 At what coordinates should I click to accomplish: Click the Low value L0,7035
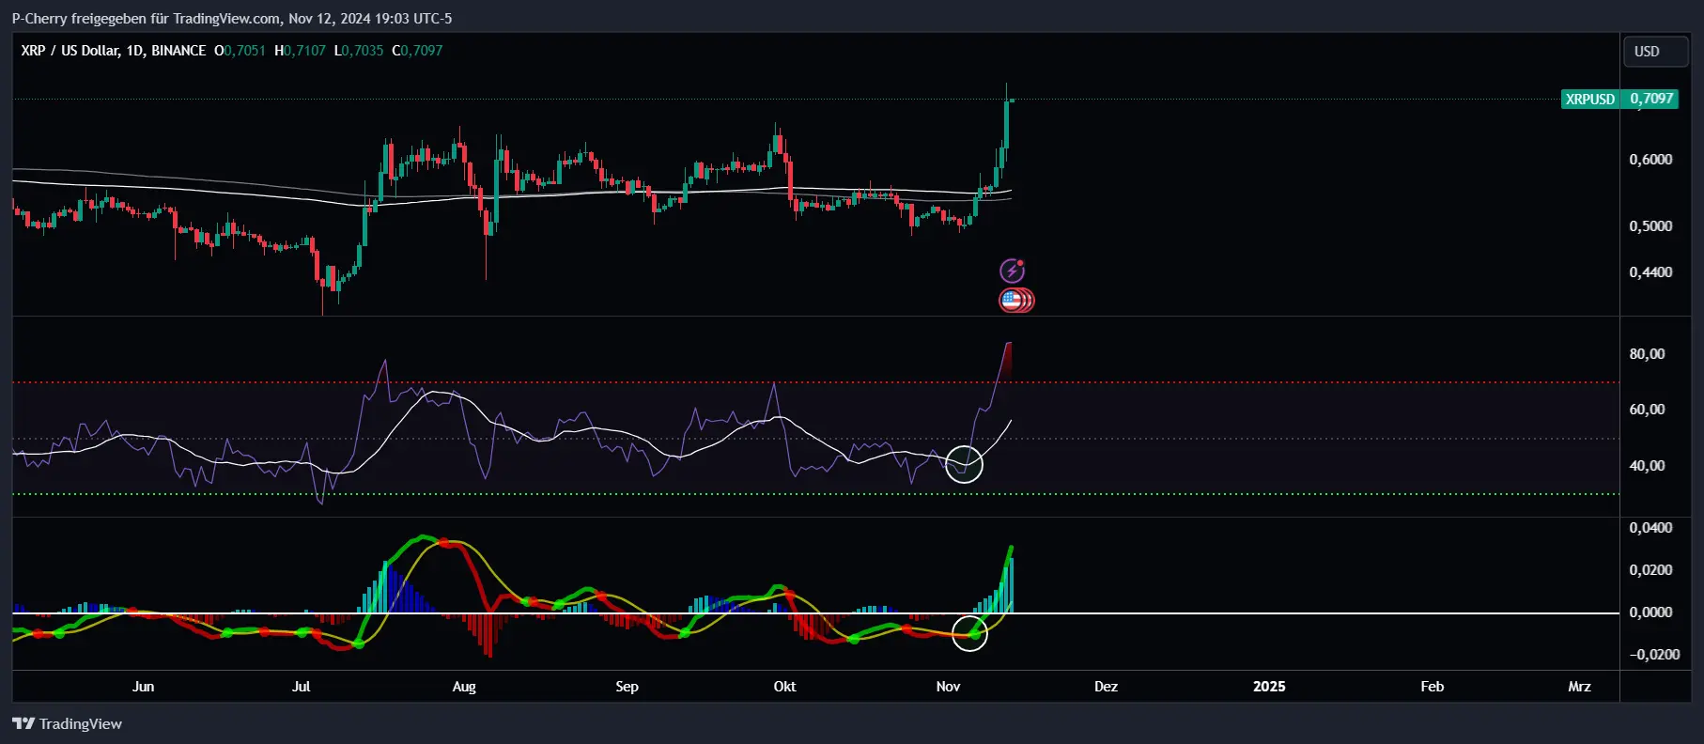tap(359, 51)
